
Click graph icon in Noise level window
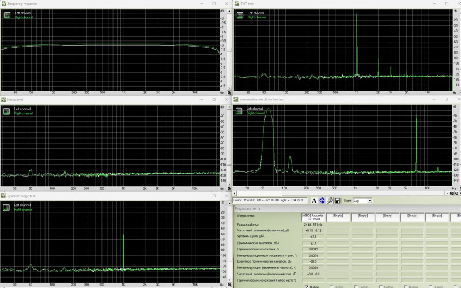[6, 111]
